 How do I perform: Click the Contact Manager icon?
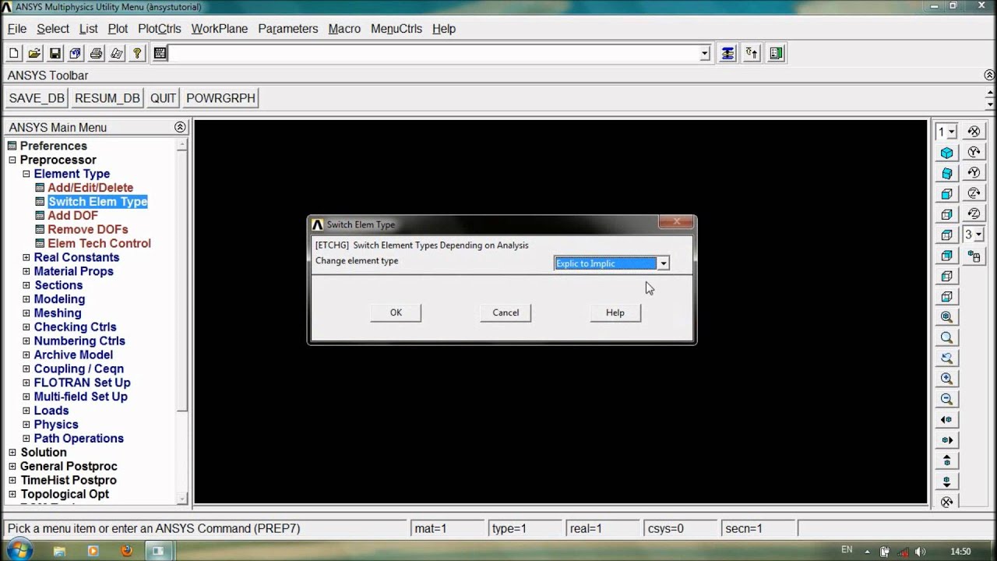point(776,53)
